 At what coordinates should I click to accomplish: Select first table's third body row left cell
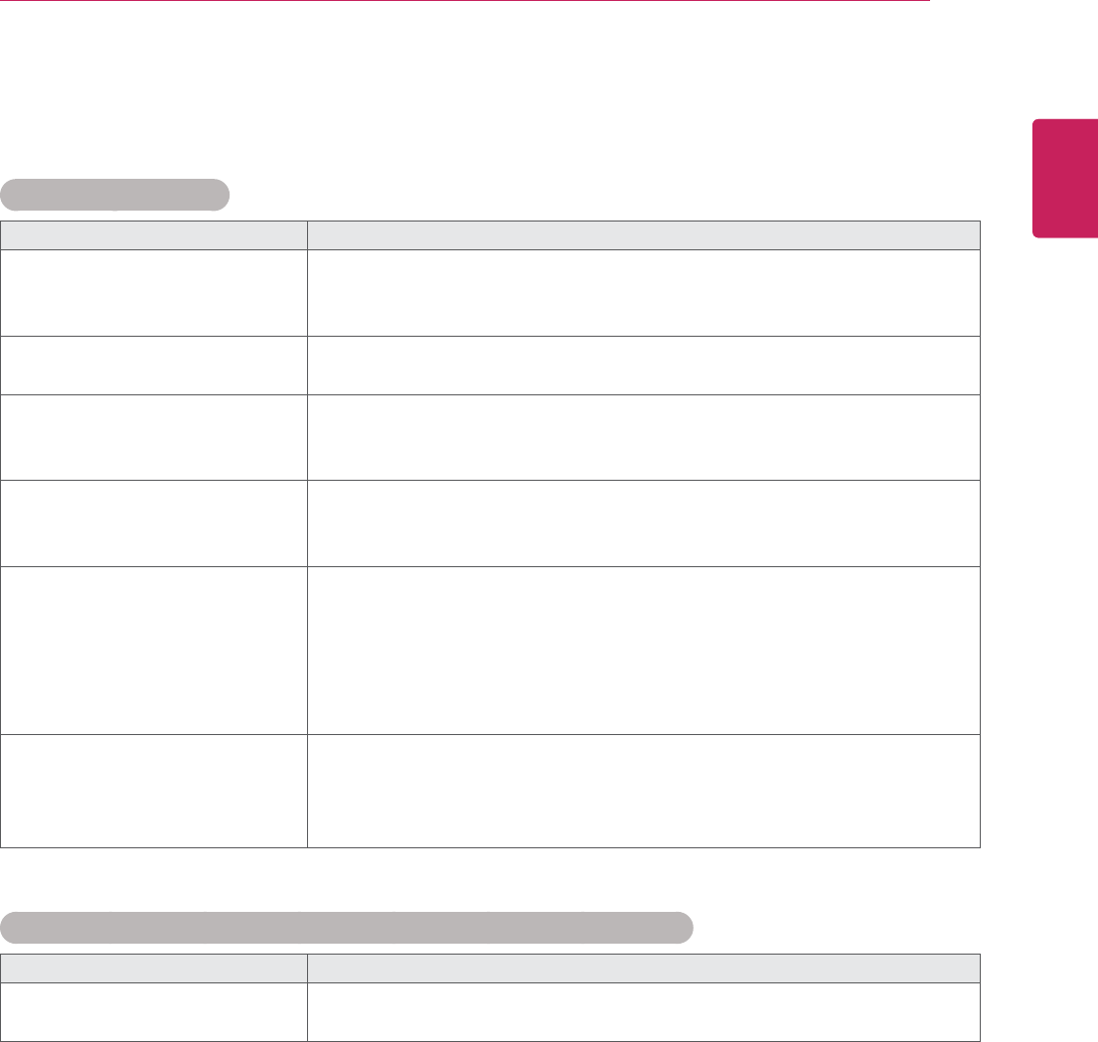tap(153, 437)
